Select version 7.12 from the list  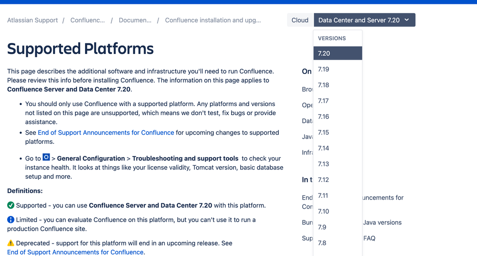[x=338, y=180]
